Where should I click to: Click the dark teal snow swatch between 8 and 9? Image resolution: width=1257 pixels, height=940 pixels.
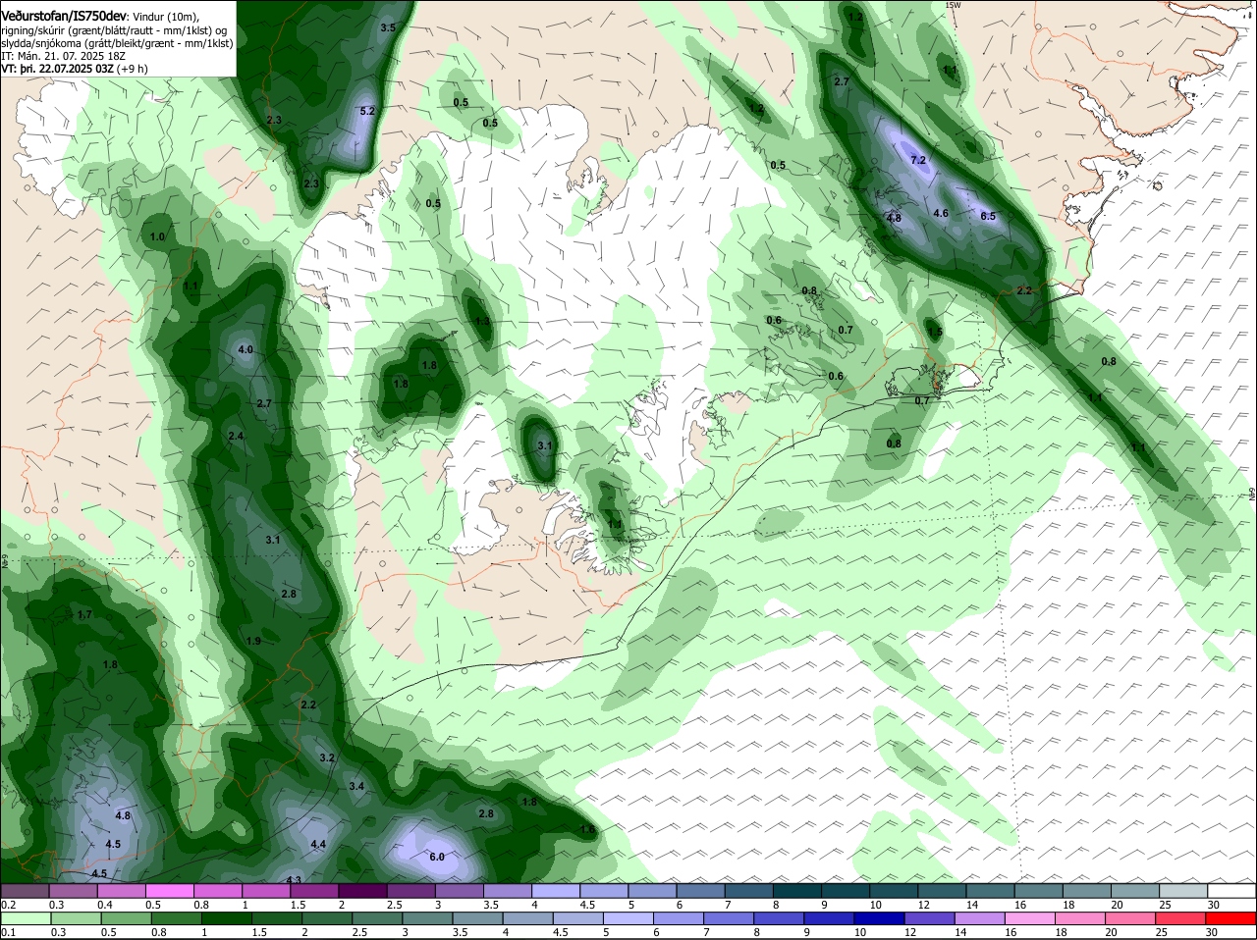tap(796, 890)
